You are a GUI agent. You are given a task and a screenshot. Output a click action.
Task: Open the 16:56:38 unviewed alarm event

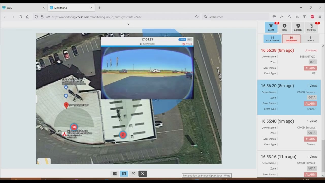(289, 62)
